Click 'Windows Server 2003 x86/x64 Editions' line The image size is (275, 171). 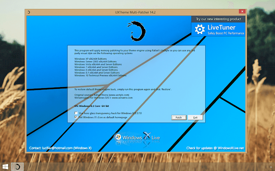point(95,61)
